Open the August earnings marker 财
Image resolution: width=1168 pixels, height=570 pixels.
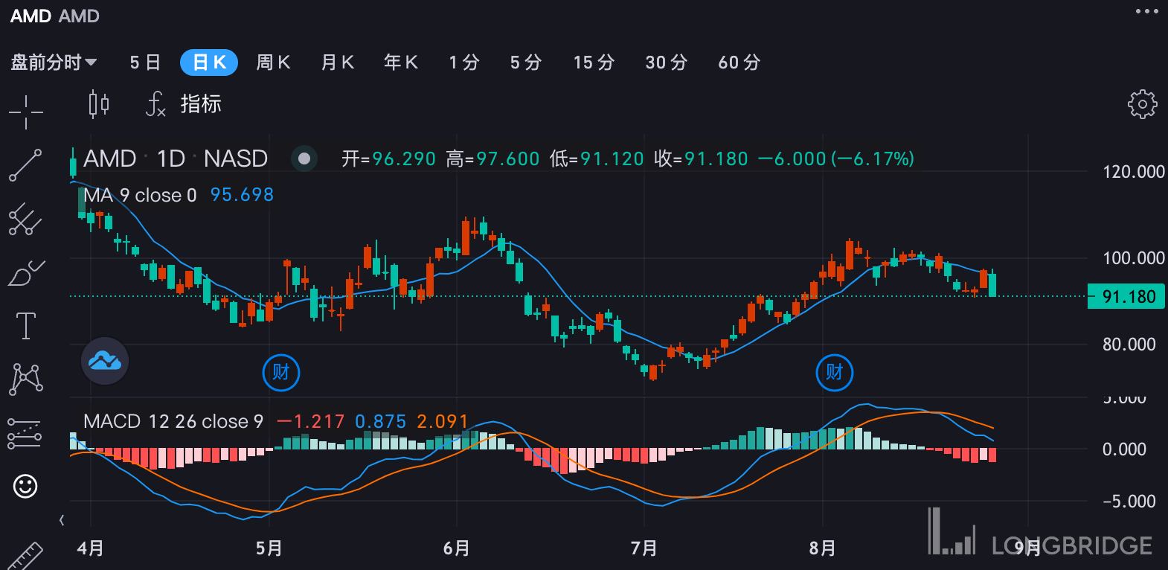(x=835, y=372)
